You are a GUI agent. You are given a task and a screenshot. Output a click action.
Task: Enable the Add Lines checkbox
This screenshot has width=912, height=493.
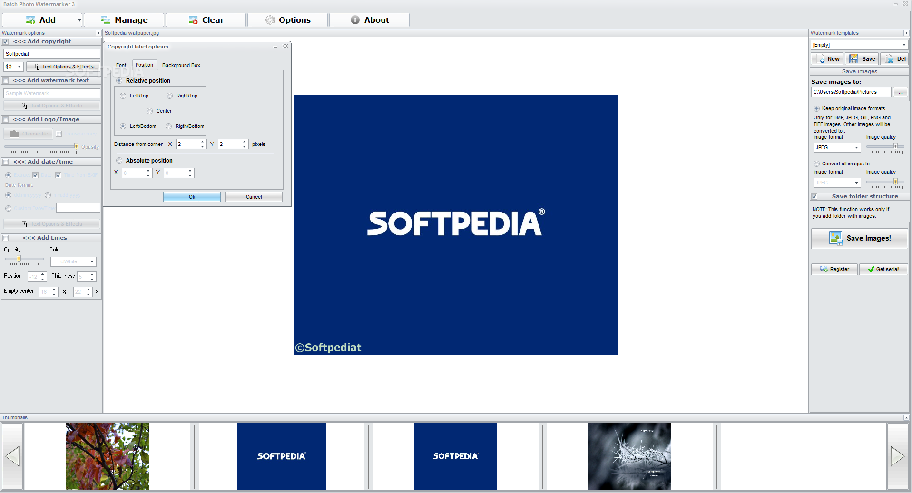[x=6, y=238]
